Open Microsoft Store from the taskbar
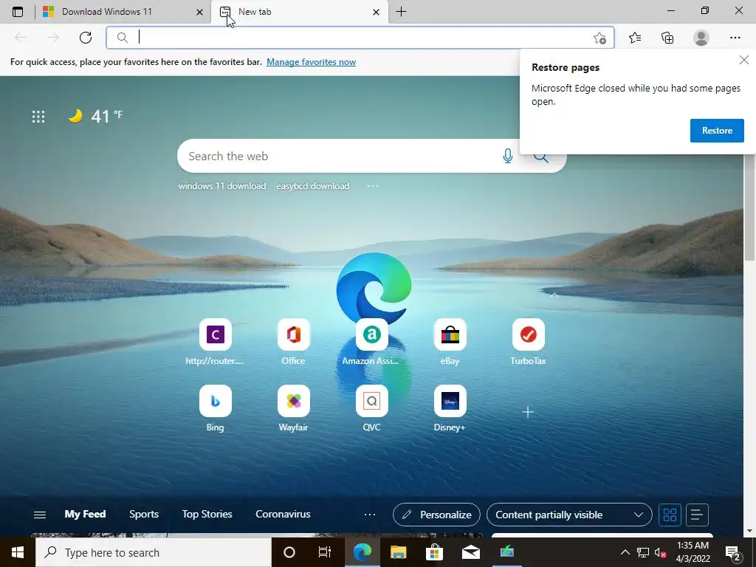This screenshot has width=756, height=567. [x=434, y=552]
